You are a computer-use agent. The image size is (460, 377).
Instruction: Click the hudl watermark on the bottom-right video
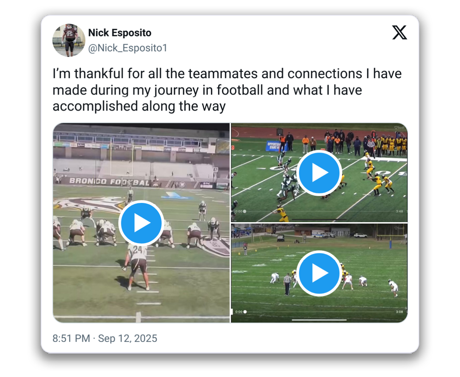point(399,228)
